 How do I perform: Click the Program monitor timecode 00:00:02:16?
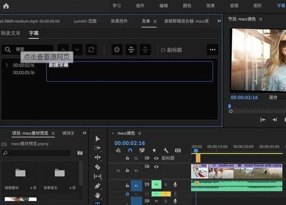click(x=244, y=97)
